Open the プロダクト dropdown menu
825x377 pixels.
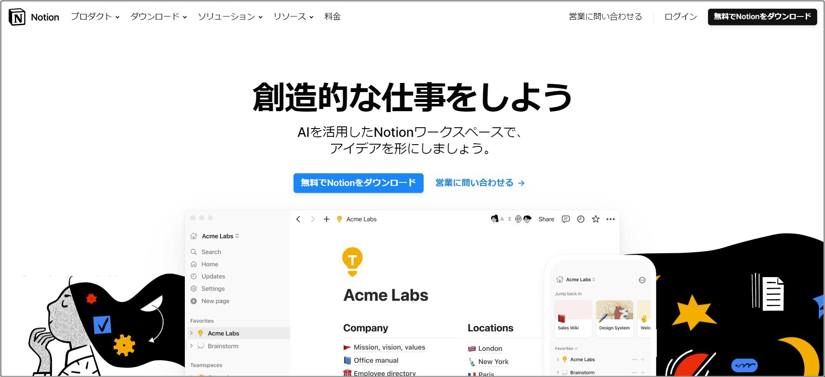(95, 17)
